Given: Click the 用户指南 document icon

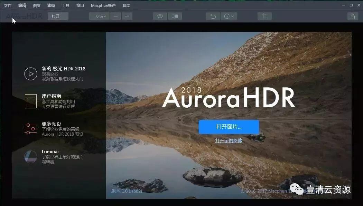Looking at the screenshot, I should [31, 101].
